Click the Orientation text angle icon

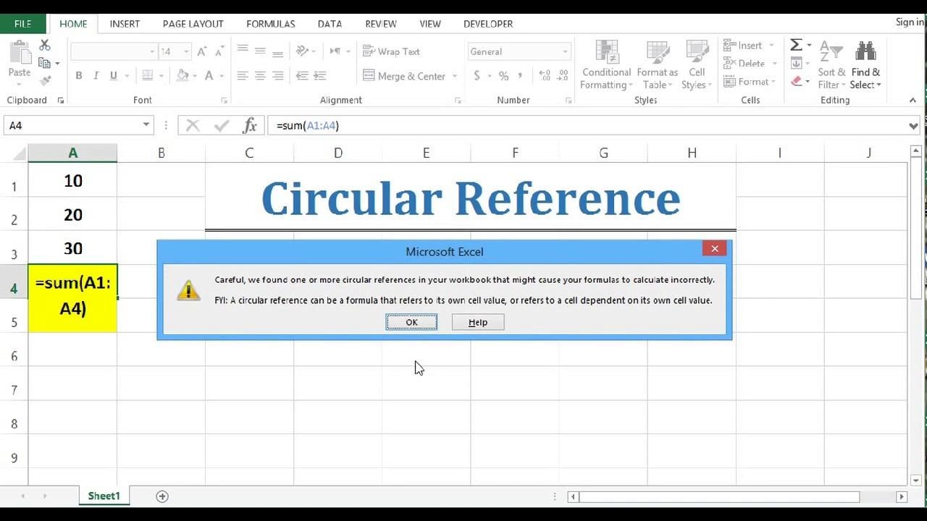tap(303, 51)
